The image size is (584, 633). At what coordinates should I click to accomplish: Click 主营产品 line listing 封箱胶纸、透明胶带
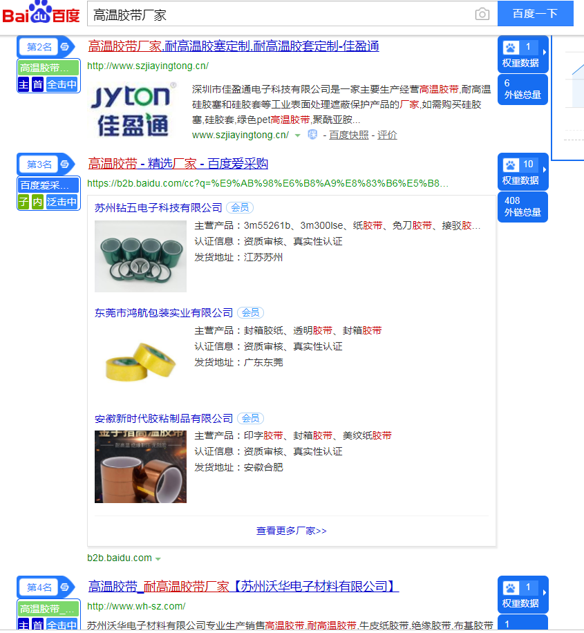288,330
